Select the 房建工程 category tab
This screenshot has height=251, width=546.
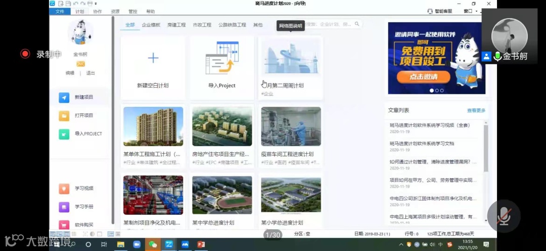[176, 25]
